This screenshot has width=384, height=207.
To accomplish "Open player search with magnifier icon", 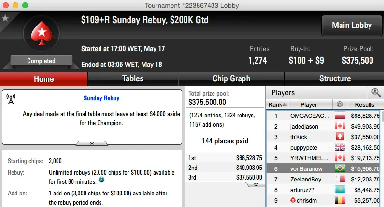I will coord(375,92).
